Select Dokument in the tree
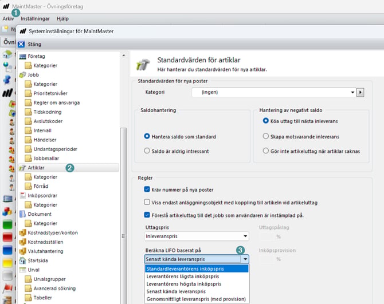 40,214
